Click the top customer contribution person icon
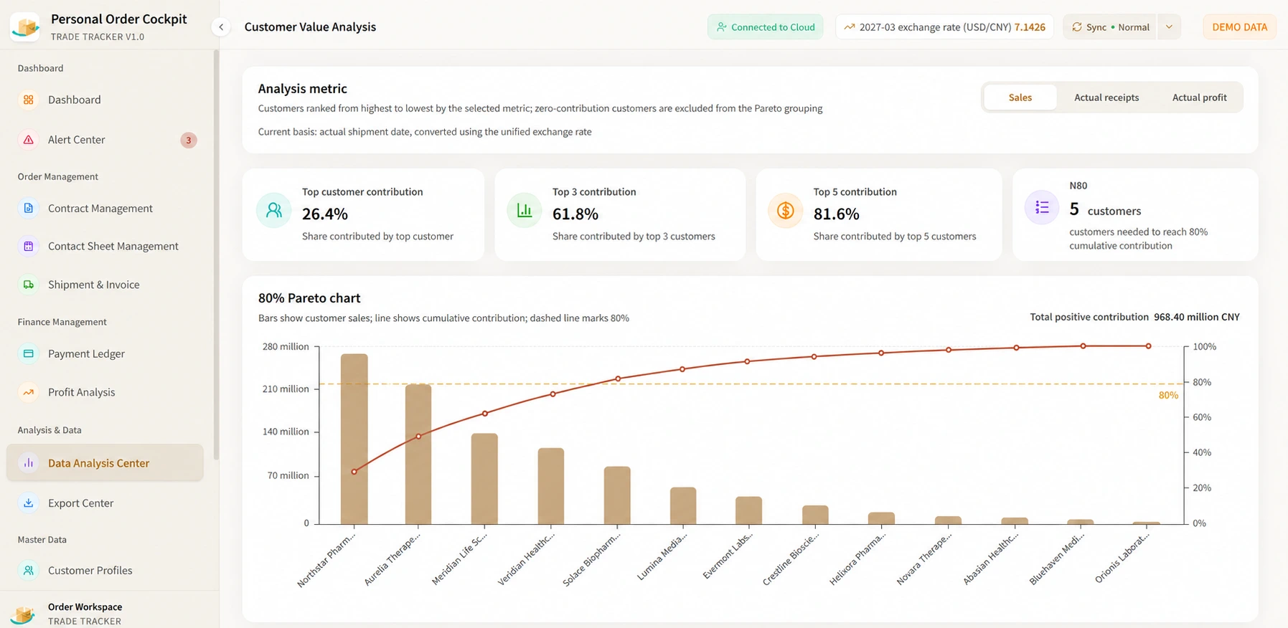1288x628 pixels. click(274, 210)
